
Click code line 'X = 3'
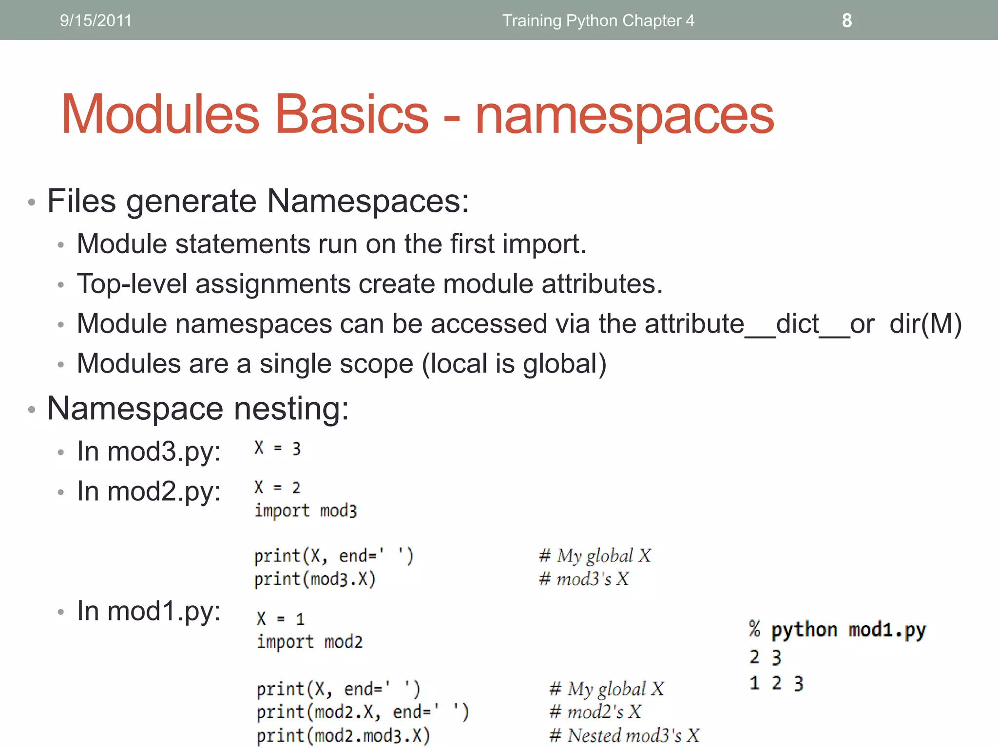277,448
